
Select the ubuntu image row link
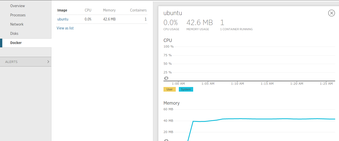coord(63,19)
